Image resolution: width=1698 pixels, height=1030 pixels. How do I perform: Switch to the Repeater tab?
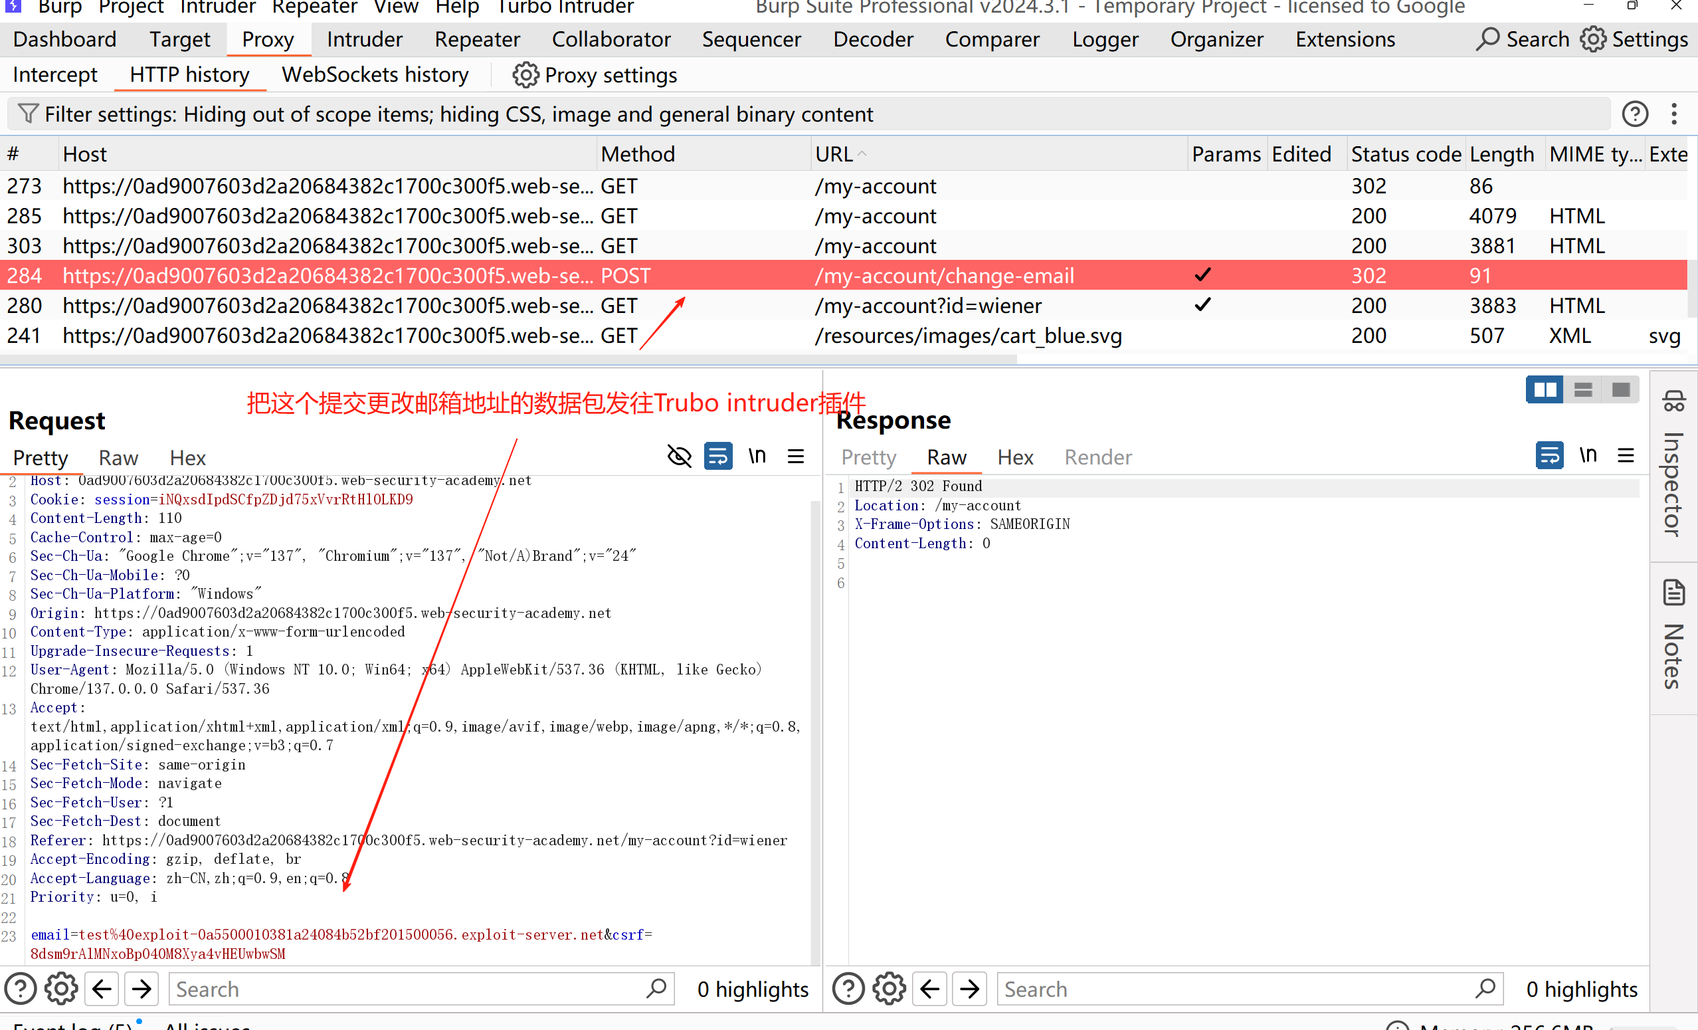point(477,39)
